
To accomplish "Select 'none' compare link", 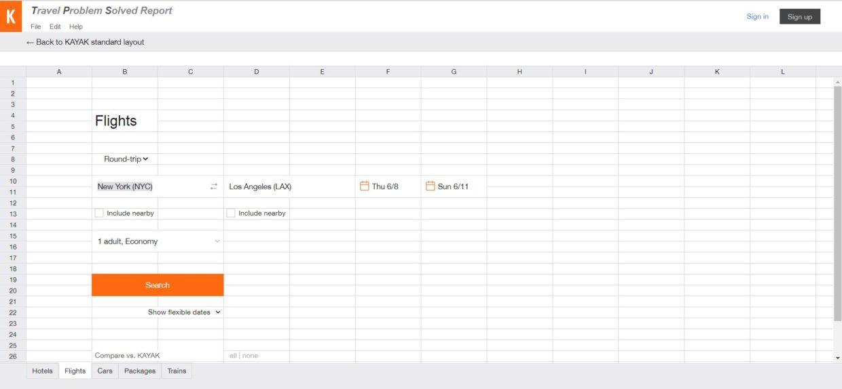I will [251, 356].
